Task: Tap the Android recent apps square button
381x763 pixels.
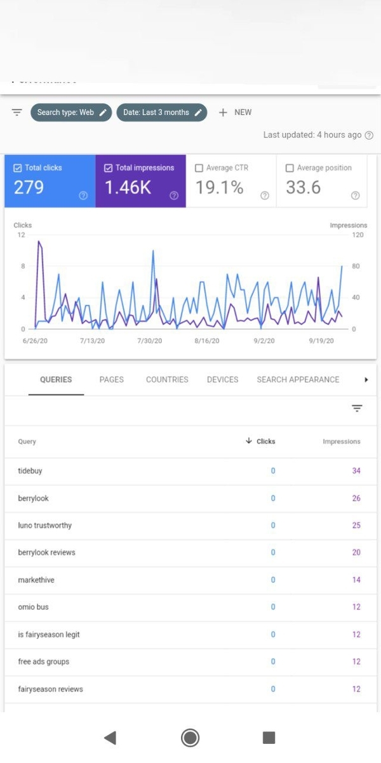Action: [269, 738]
